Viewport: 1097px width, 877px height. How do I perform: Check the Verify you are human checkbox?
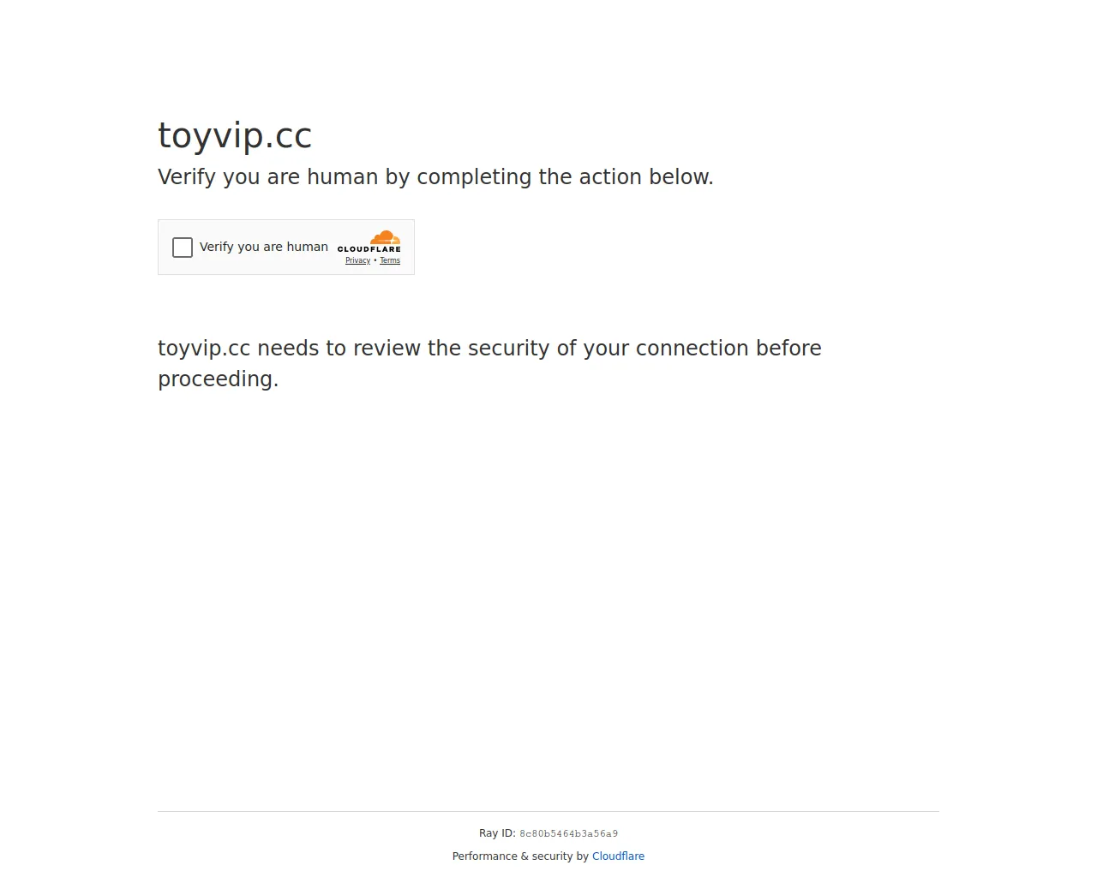(x=183, y=248)
